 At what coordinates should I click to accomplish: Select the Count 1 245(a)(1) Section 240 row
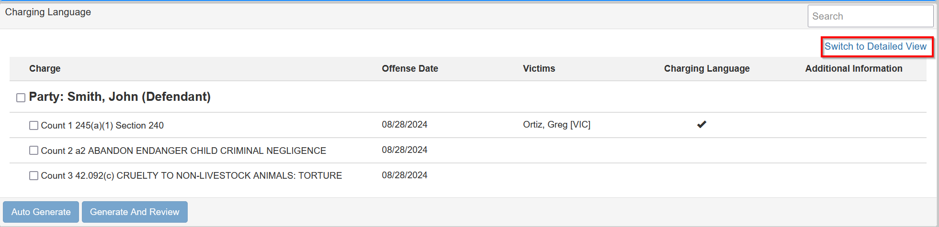click(x=102, y=126)
